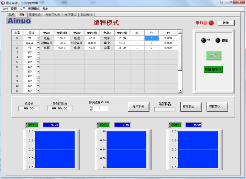The height and width of the screenshot is (179, 246).
Task: Click the red 未连接 connection status indicator
Action: tap(211, 23)
